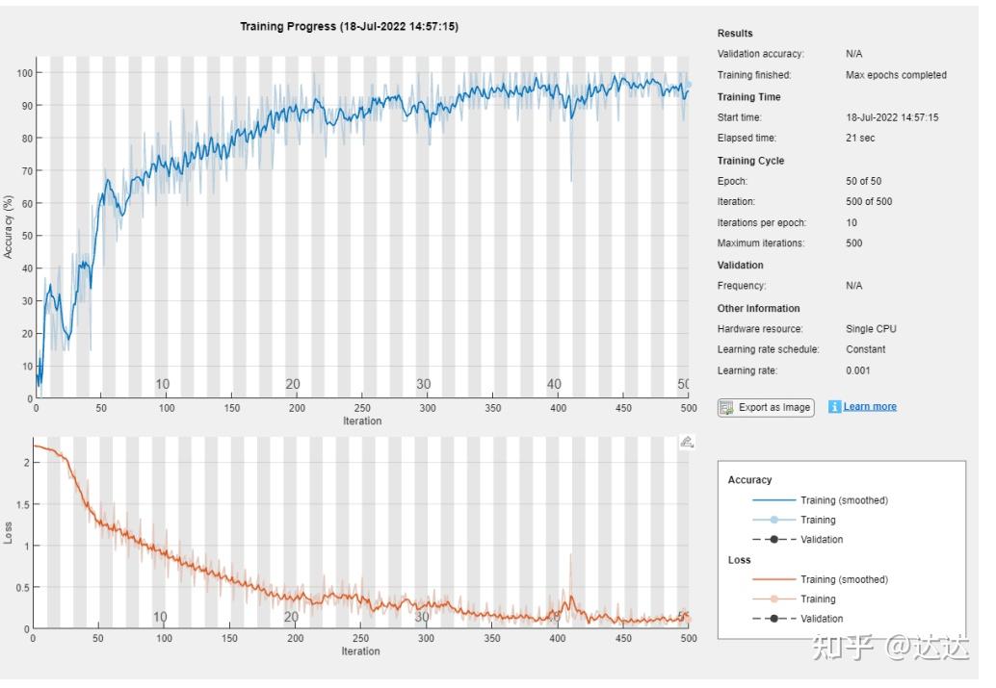Click the Export as Image button
Image resolution: width=996 pixels, height=688 pixels.
coord(766,407)
